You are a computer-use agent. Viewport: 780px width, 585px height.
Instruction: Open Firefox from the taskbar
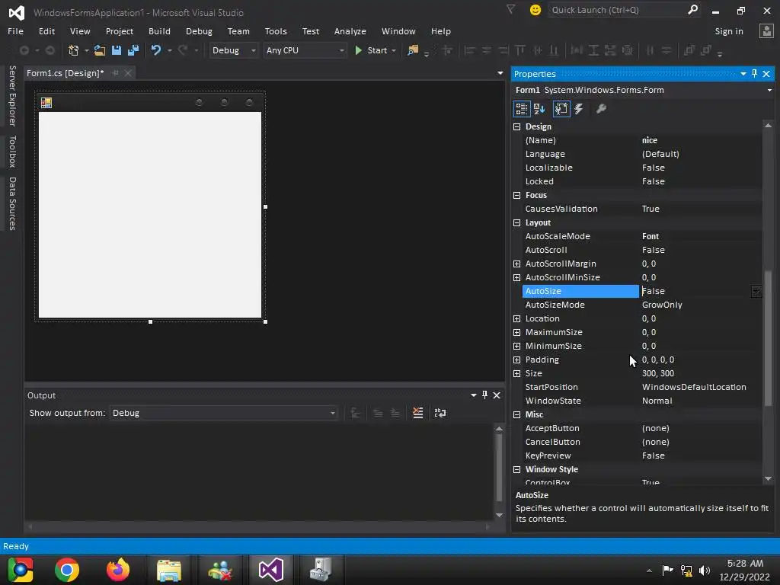pos(118,570)
